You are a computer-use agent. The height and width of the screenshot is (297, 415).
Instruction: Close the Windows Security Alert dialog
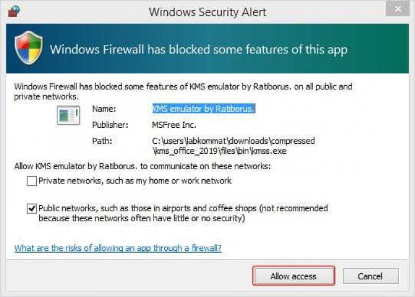coord(398,9)
